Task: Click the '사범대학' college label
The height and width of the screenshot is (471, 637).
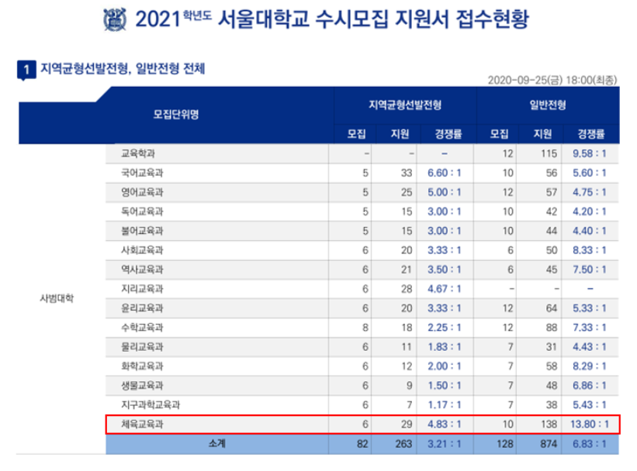Action: point(57,298)
